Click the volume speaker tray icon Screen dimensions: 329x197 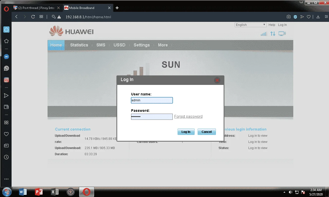(x=290, y=192)
